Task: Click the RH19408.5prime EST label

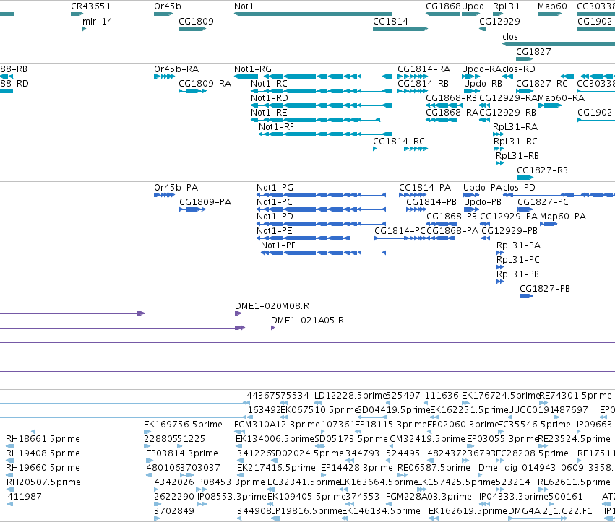Action: (x=43, y=453)
